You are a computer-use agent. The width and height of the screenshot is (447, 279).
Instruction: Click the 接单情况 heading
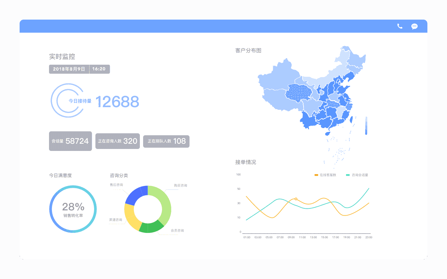click(246, 162)
